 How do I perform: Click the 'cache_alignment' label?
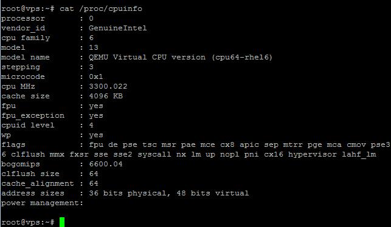pyautogui.click(x=38, y=184)
